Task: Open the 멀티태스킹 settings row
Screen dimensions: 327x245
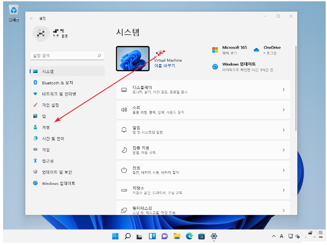Action: coord(203,208)
